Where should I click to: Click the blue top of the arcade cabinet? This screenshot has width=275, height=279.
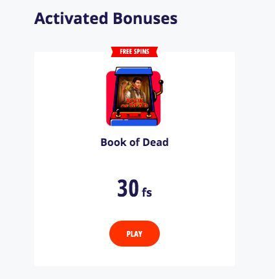(133, 71)
